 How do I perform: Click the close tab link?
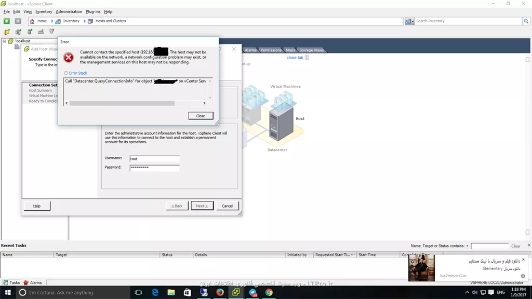(295, 58)
